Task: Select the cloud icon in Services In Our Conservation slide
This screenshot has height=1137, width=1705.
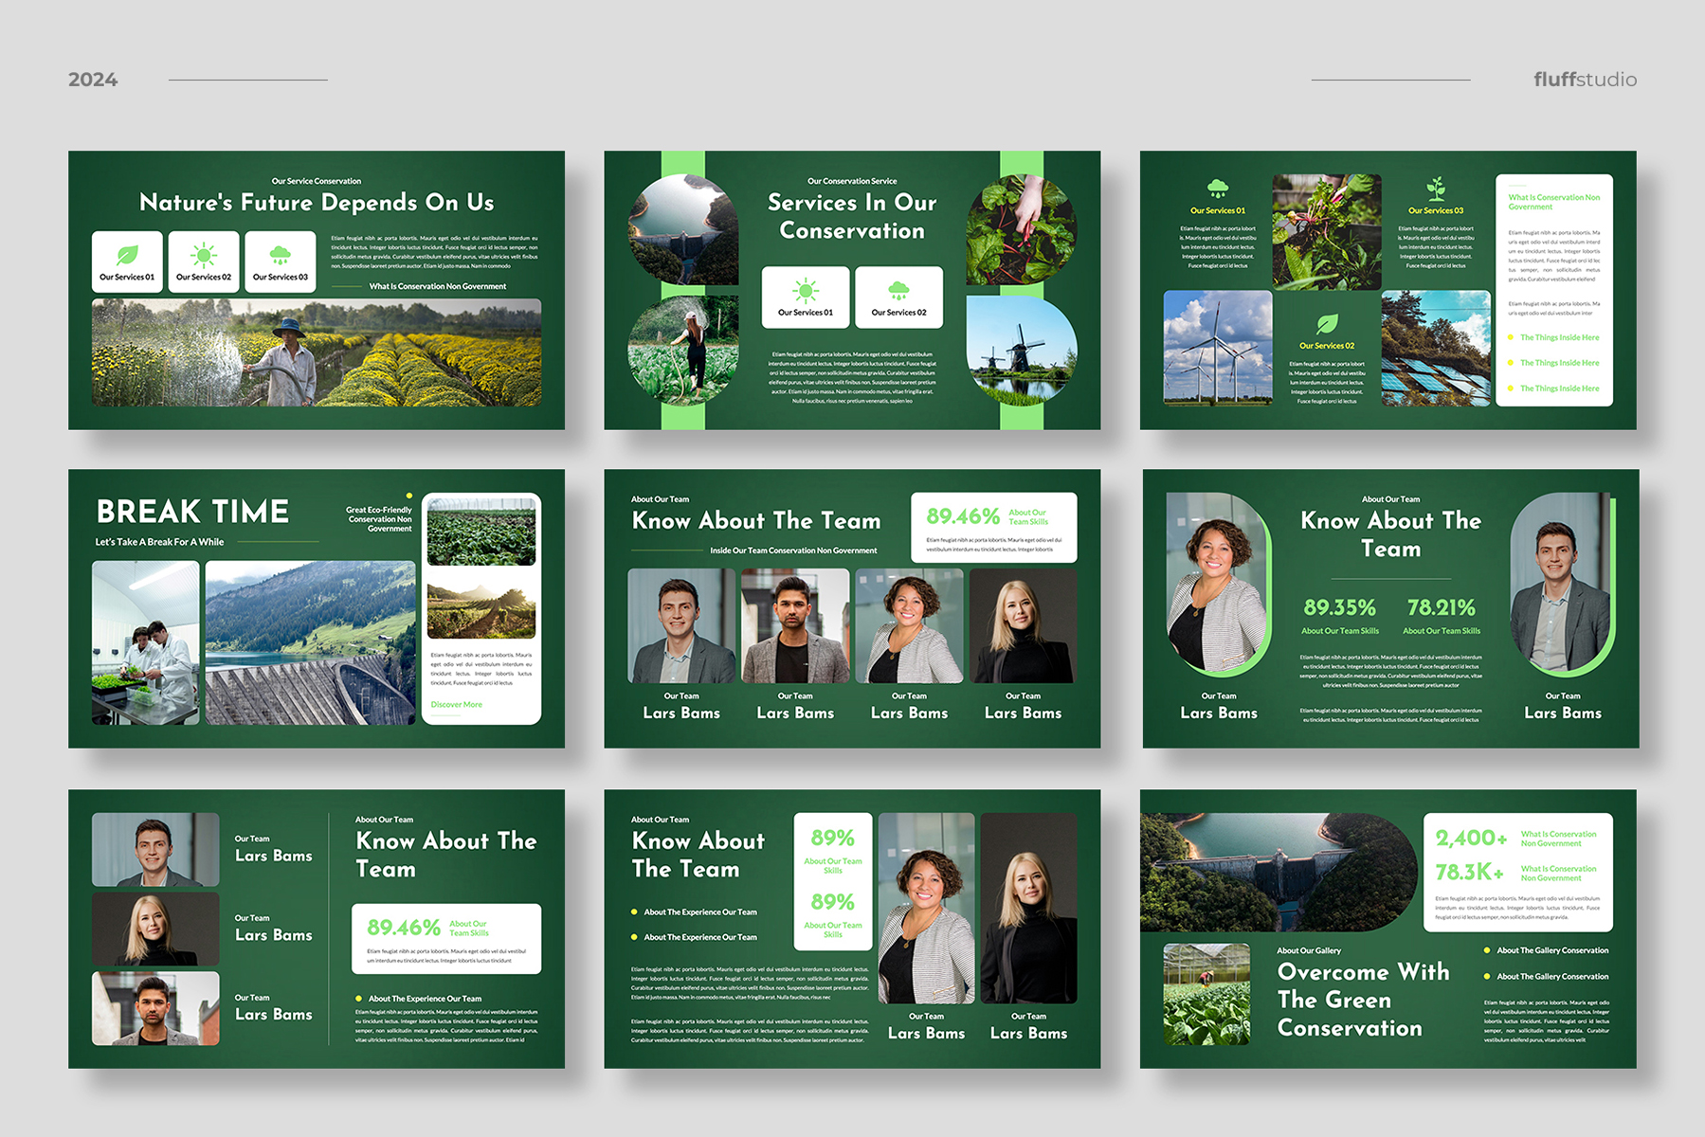Action: point(898,290)
